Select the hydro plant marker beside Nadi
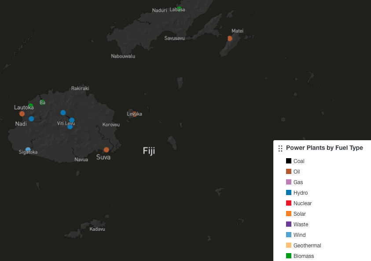The width and height of the screenshot is (371, 261). click(31, 119)
